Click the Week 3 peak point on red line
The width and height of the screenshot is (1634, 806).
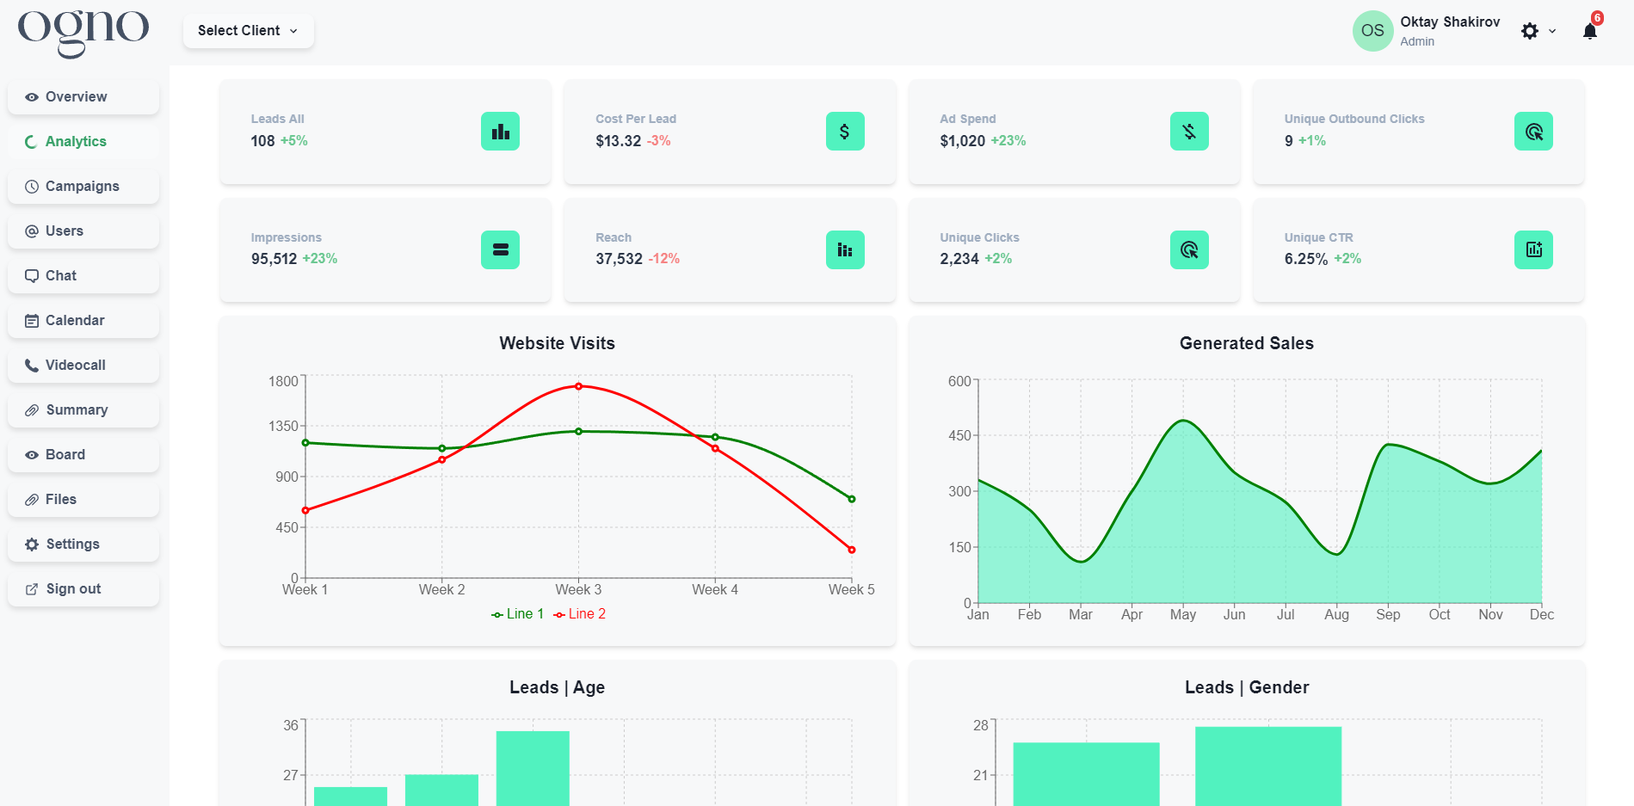tap(578, 386)
